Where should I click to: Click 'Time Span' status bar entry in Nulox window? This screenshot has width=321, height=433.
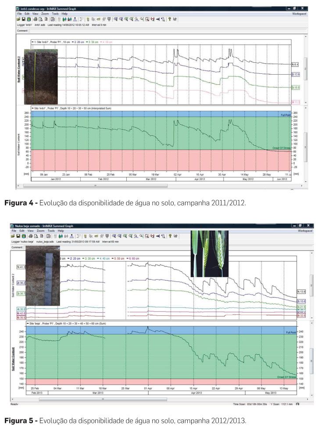[250, 404]
